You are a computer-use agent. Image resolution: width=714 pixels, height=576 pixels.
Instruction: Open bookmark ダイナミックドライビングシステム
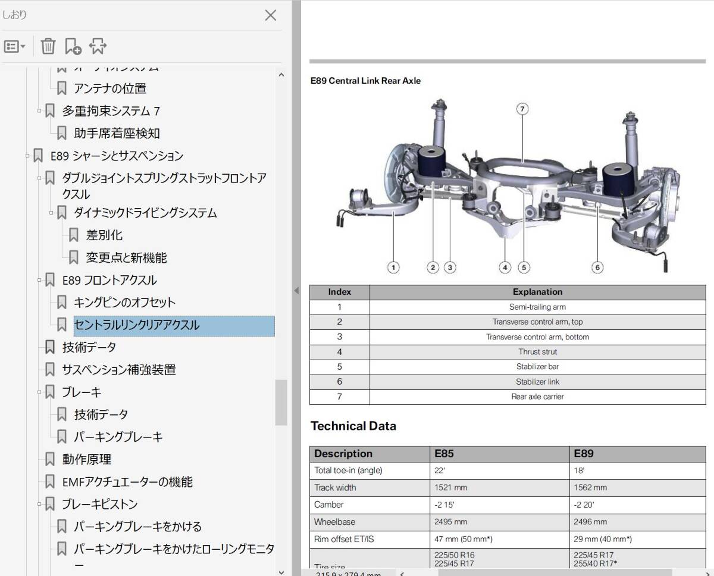pyautogui.click(x=146, y=213)
